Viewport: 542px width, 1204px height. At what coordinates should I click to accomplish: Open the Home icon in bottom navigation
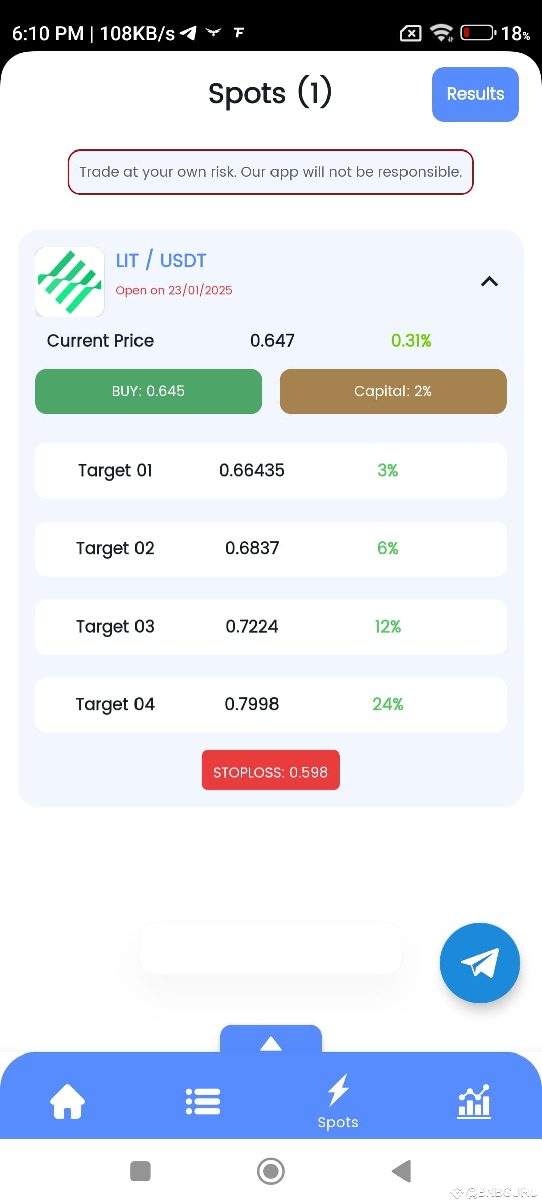(x=68, y=1101)
